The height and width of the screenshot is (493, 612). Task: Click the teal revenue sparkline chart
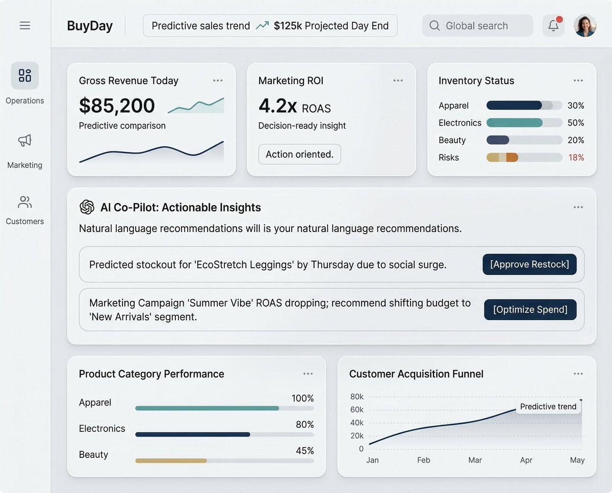click(196, 105)
